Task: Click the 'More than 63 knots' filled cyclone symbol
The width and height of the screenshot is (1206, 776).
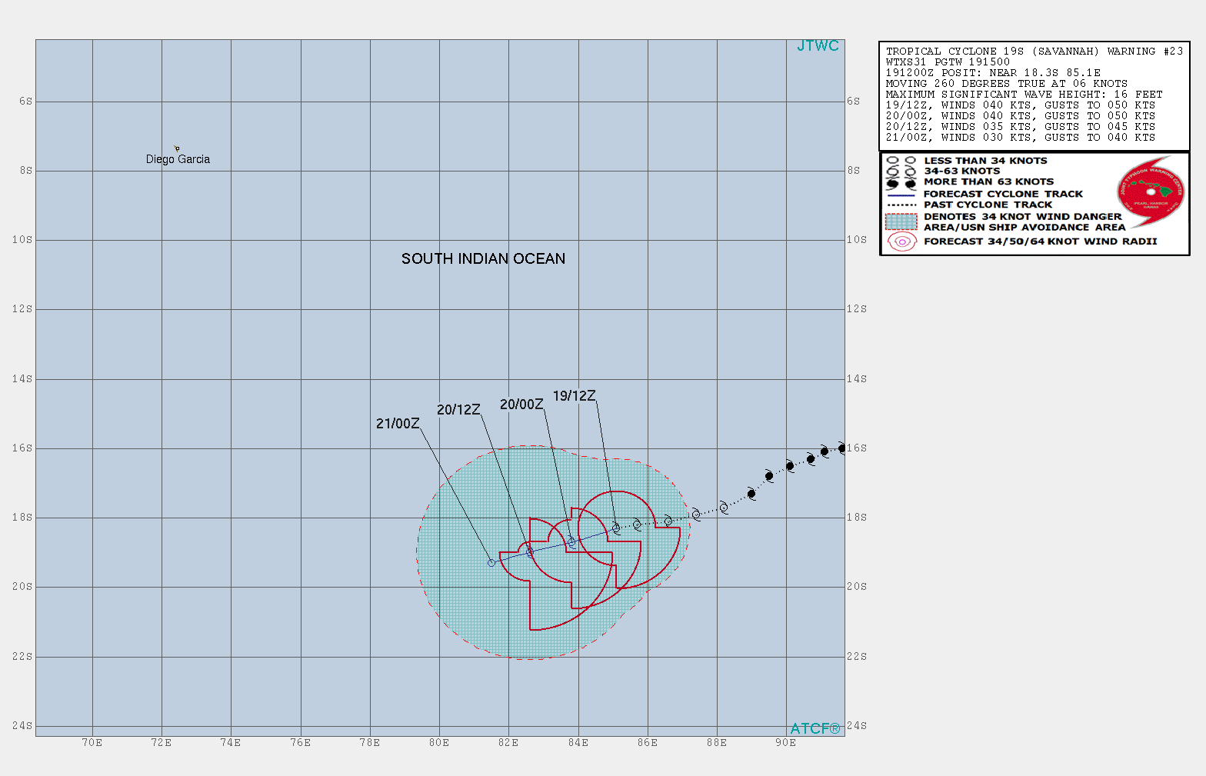Action: 901,183
